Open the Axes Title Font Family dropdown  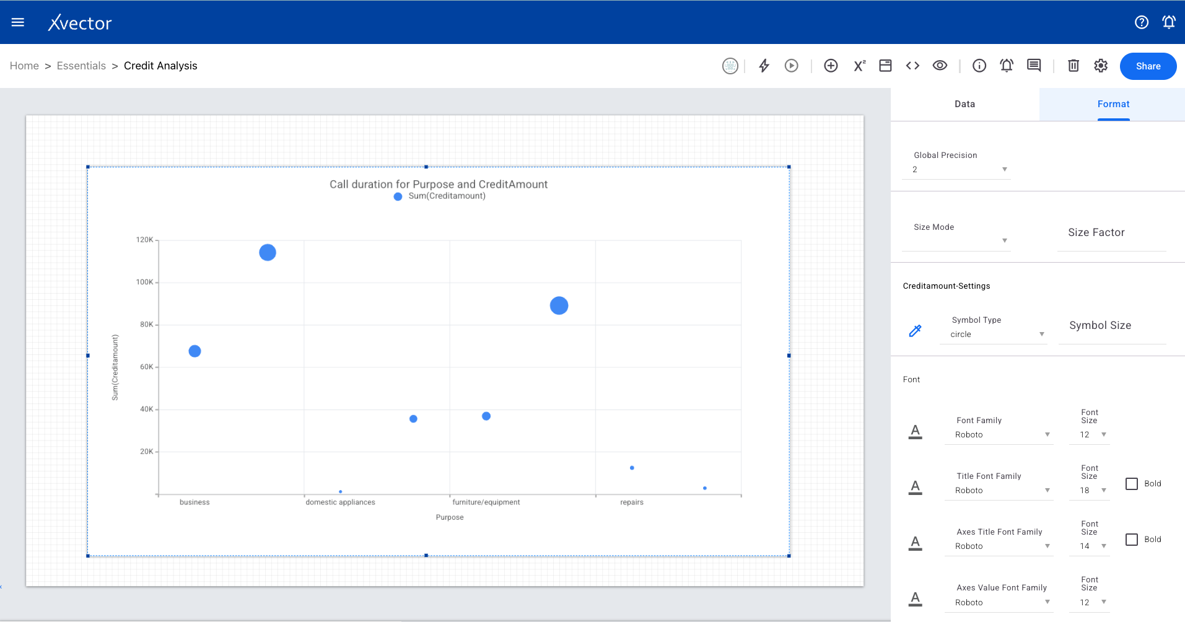(x=999, y=546)
